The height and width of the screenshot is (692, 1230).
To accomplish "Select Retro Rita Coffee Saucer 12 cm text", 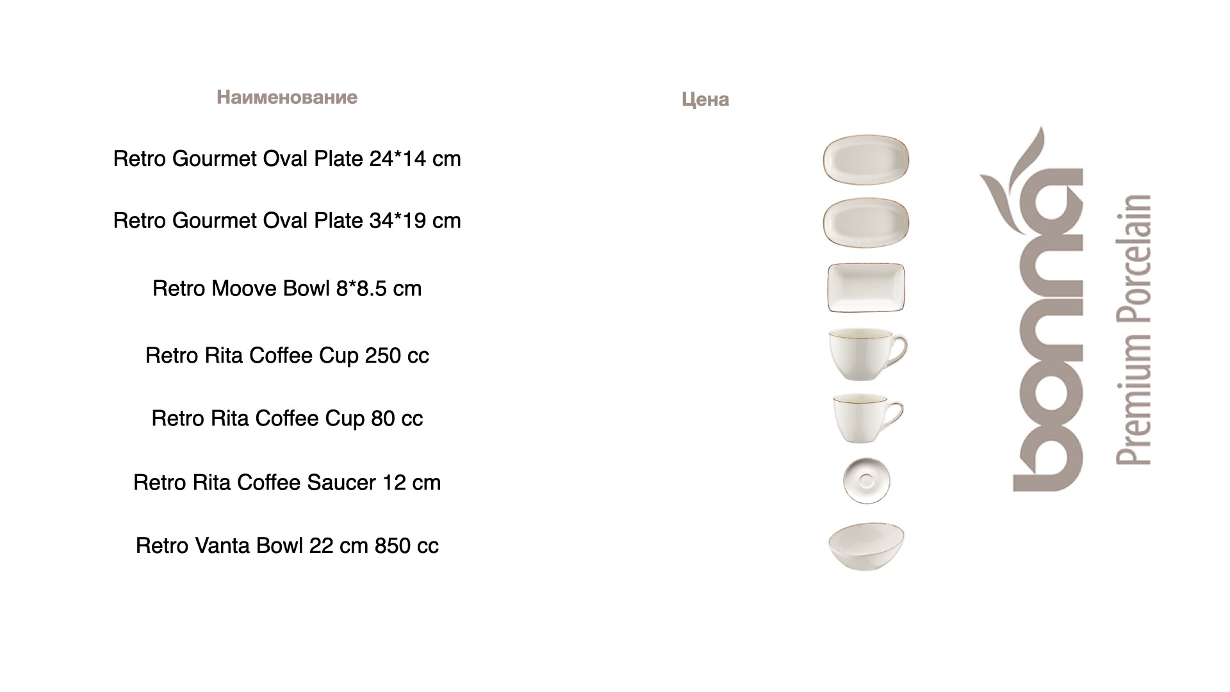I will point(287,482).
